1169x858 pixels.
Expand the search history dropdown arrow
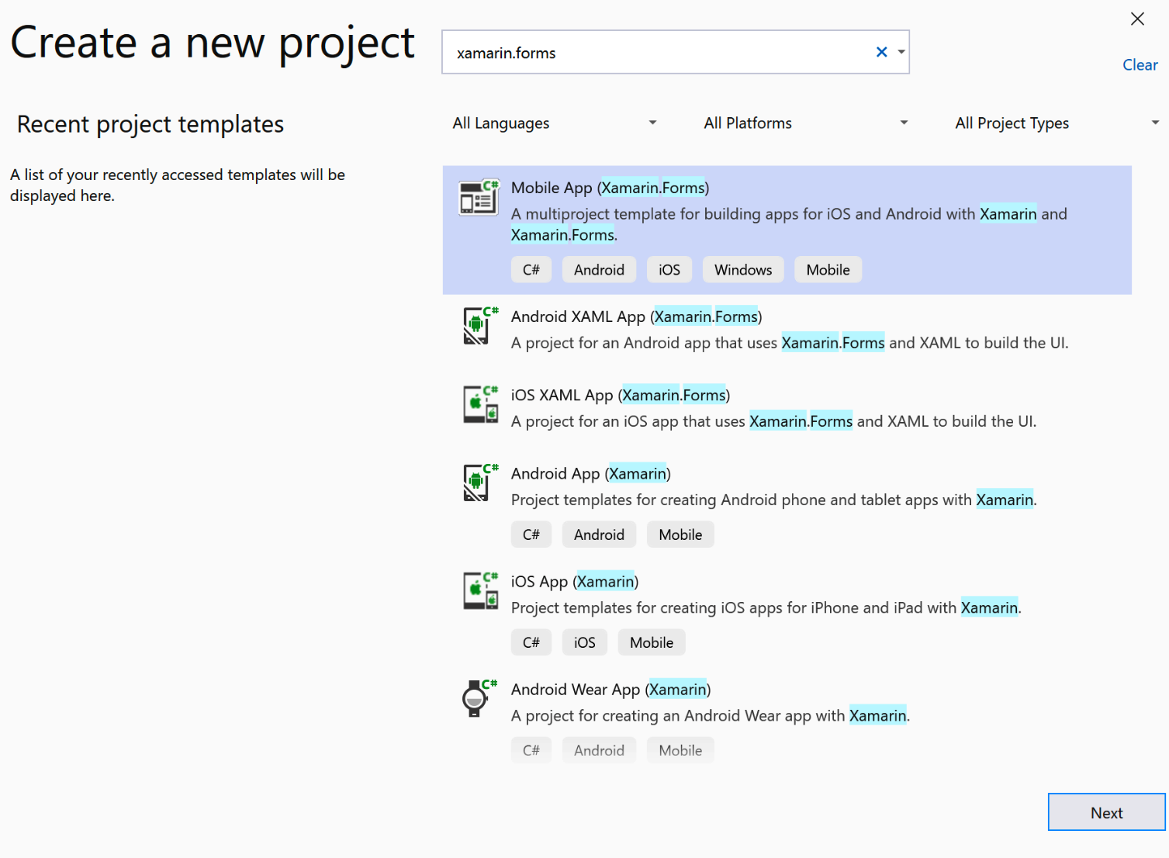pos(901,52)
